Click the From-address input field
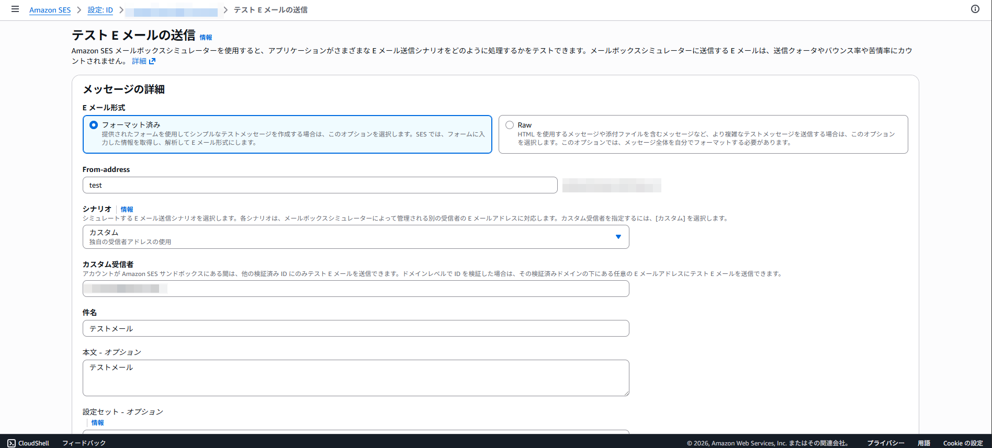The height and width of the screenshot is (448, 992). (x=319, y=185)
